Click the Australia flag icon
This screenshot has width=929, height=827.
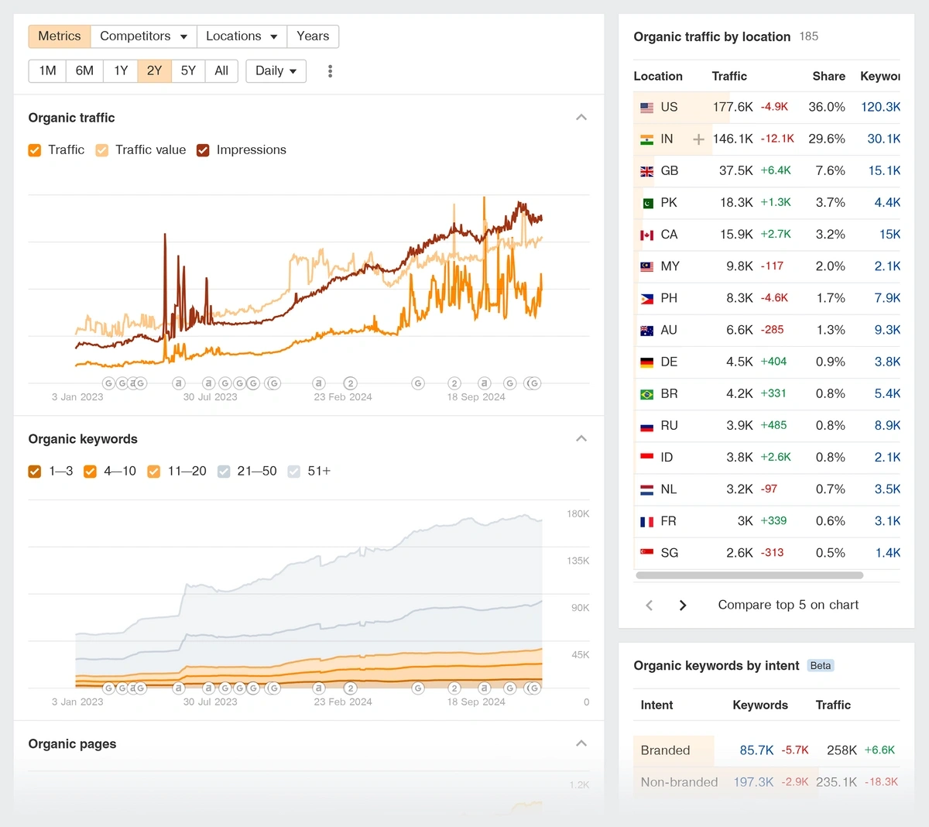646,331
